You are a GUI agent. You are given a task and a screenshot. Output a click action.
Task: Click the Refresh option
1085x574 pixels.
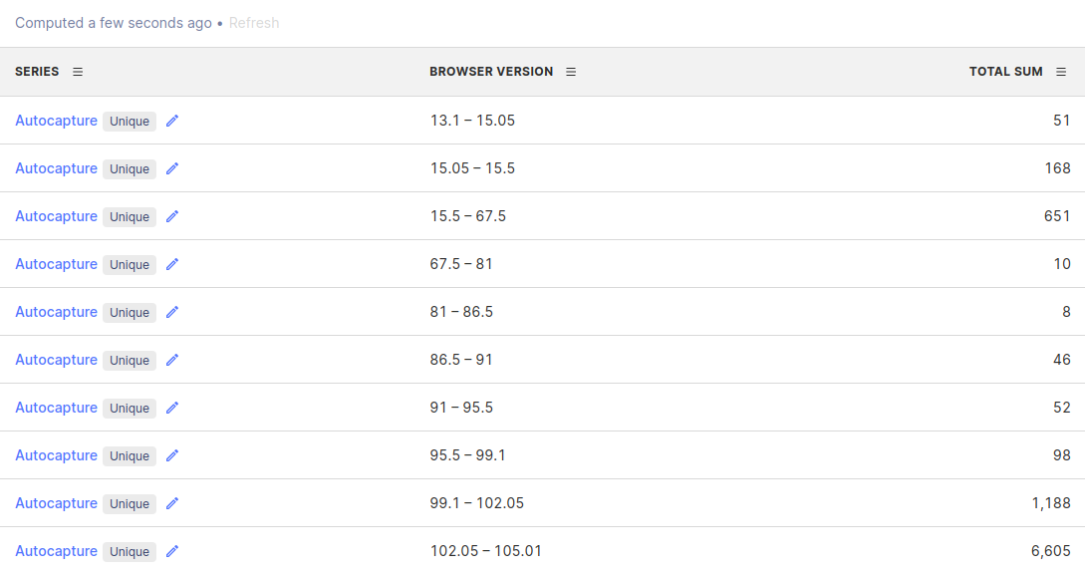(x=254, y=22)
